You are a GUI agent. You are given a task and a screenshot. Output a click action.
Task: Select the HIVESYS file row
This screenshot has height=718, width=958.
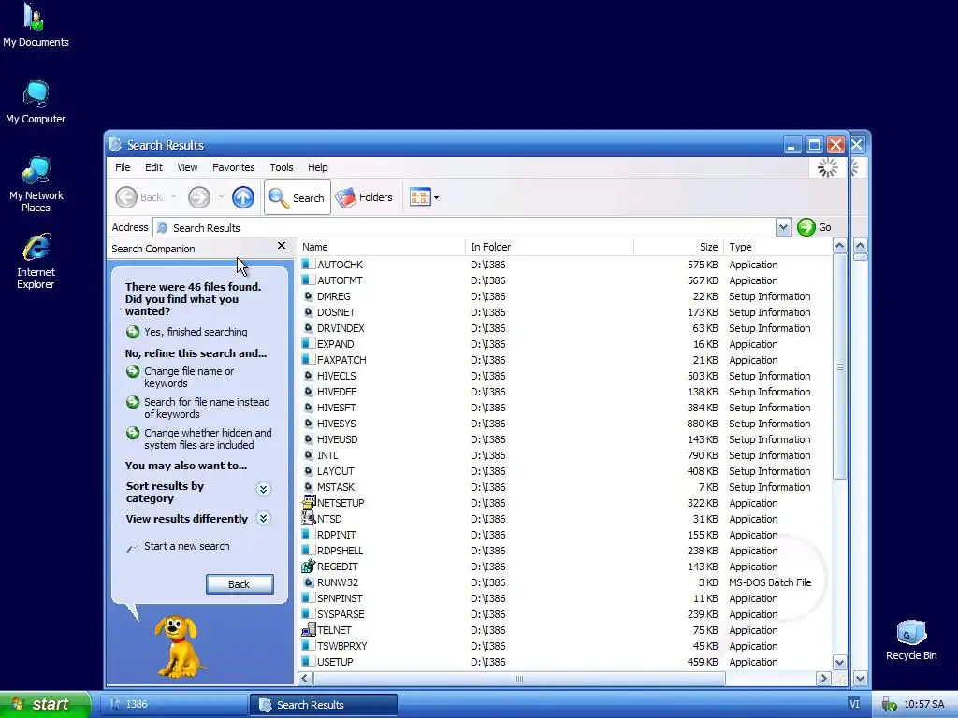click(565, 424)
